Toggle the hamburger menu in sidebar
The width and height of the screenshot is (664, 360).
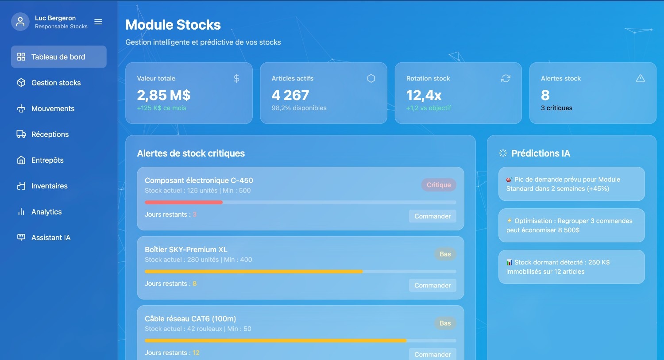(98, 22)
